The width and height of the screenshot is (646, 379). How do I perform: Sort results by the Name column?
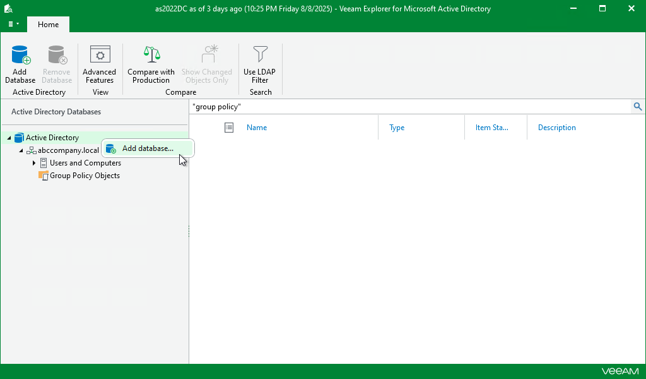point(257,127)
